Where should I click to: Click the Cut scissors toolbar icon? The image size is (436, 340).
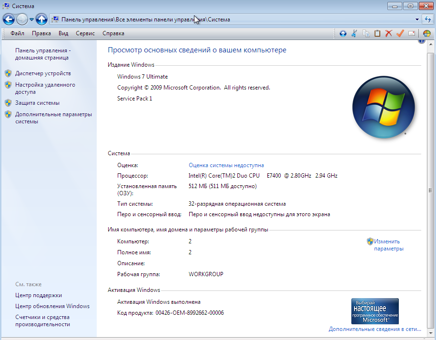click(354, 34)
